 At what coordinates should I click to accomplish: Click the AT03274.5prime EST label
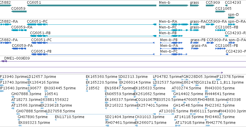186,88
